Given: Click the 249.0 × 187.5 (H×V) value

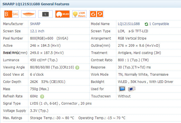Looking at the screenshot, I should (x=47, y=53).
